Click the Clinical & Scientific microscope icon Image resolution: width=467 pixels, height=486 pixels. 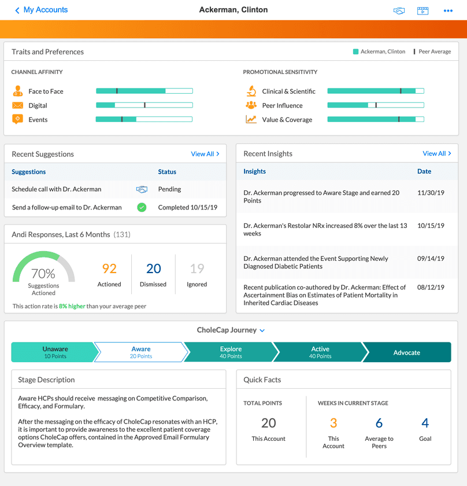251,91
